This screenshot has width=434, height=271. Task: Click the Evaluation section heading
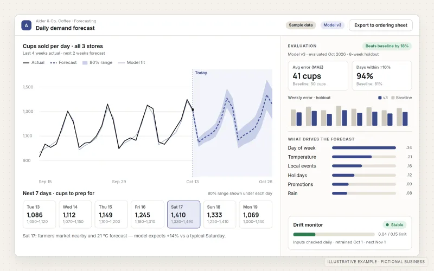(302, 46)
